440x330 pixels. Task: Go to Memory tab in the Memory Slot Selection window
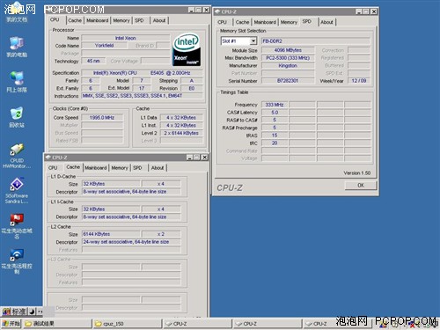(x=289, y=22)
